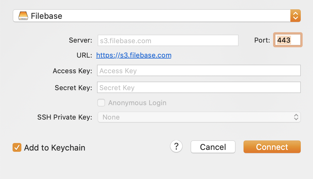Click the Connect button
Image resolution: width=313 pixels, height=179 pixels.
coord(272,147)
